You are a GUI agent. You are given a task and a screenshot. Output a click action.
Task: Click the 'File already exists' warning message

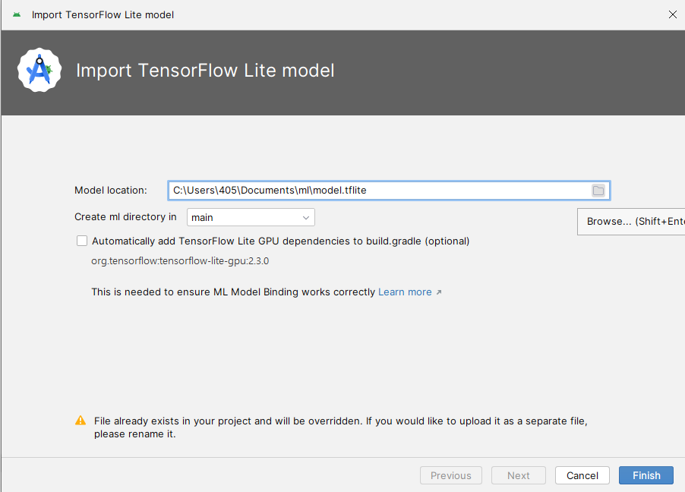(341, 427)
